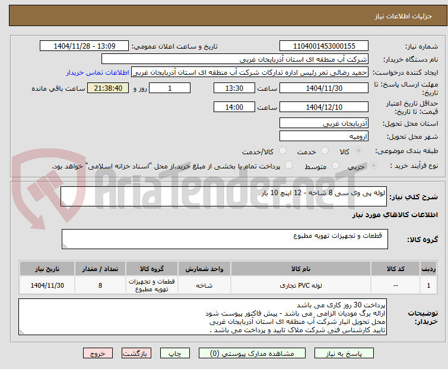
Task: Click the 'بازگشت' back button
Action: pos(136,354)
